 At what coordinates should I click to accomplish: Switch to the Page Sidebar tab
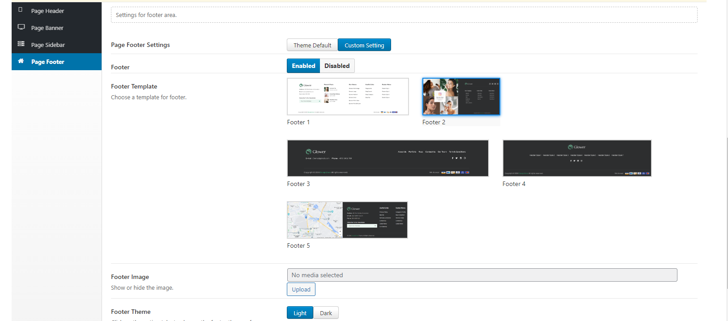tap(48, 45)
